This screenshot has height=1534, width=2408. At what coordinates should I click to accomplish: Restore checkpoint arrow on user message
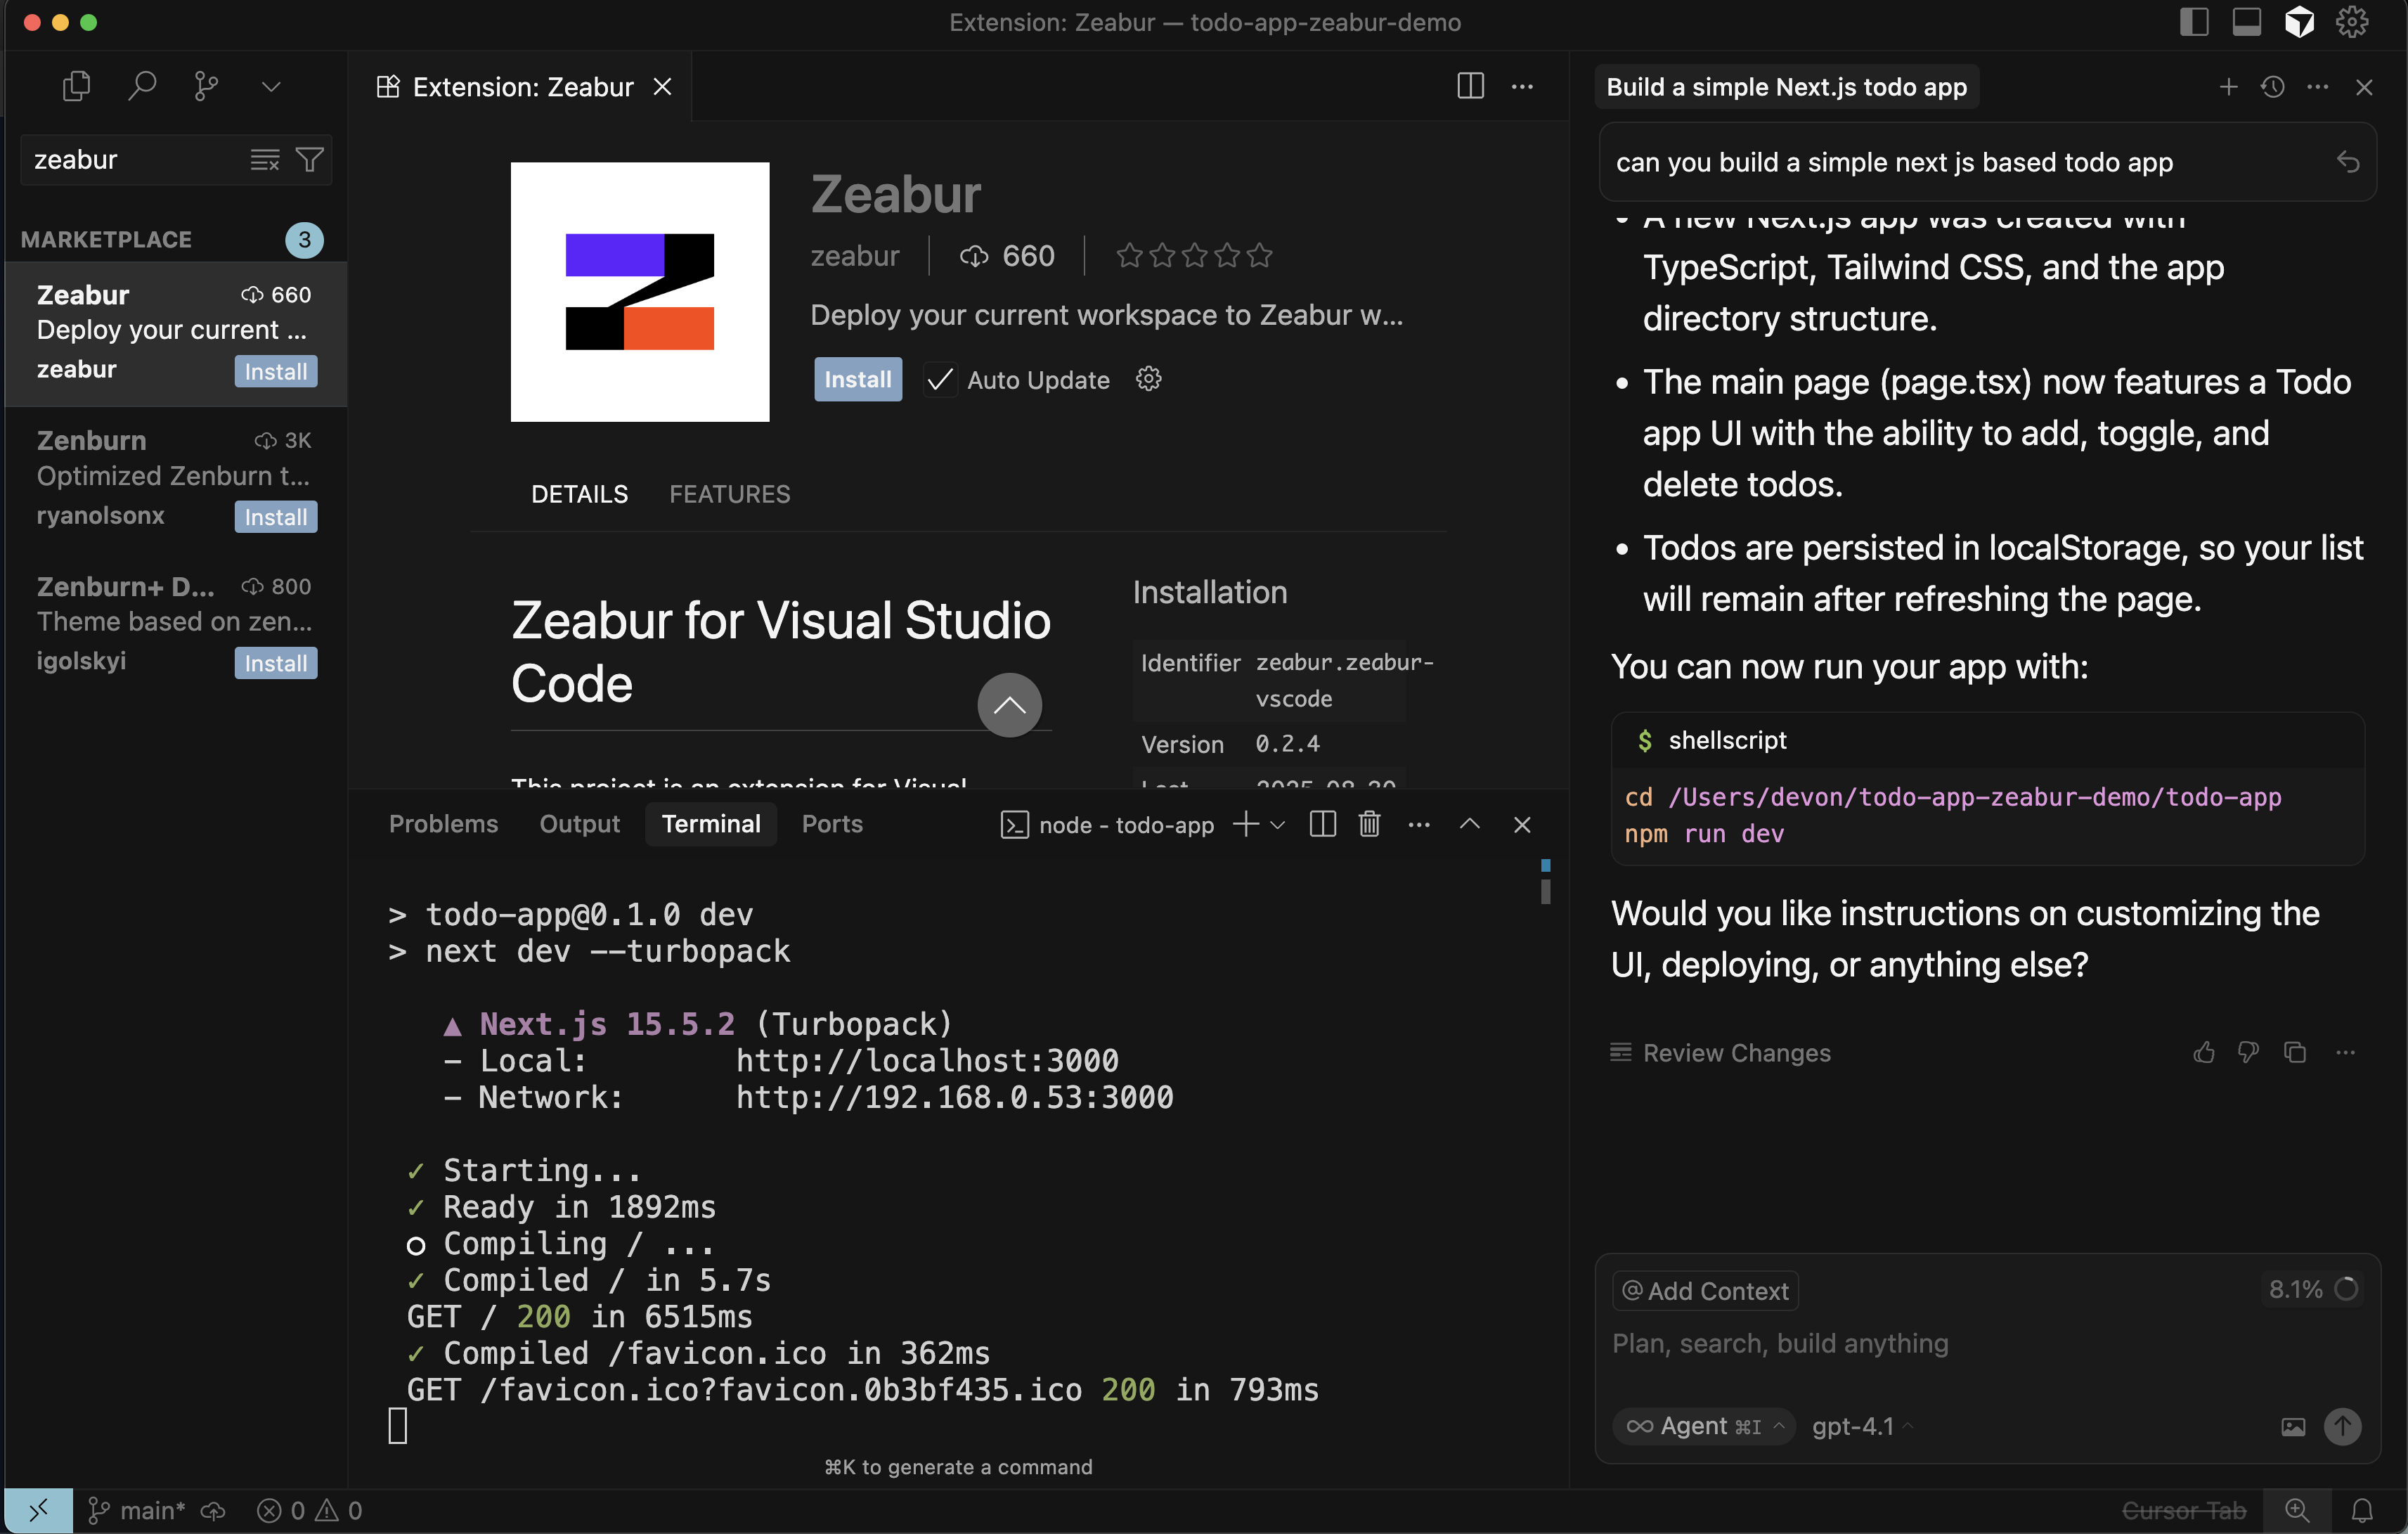point(2348,162)
